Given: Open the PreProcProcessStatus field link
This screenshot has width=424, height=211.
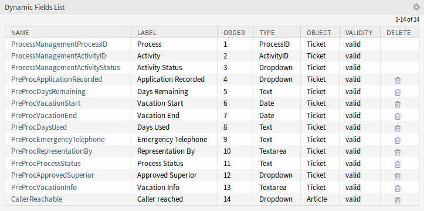Looking at the screenshot, I should [x=46, y=163].
